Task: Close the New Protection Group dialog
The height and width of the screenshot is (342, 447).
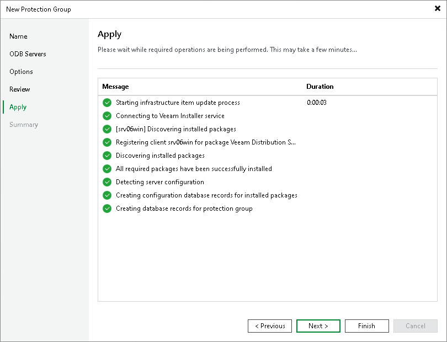Action: click(x=437, y=8)
